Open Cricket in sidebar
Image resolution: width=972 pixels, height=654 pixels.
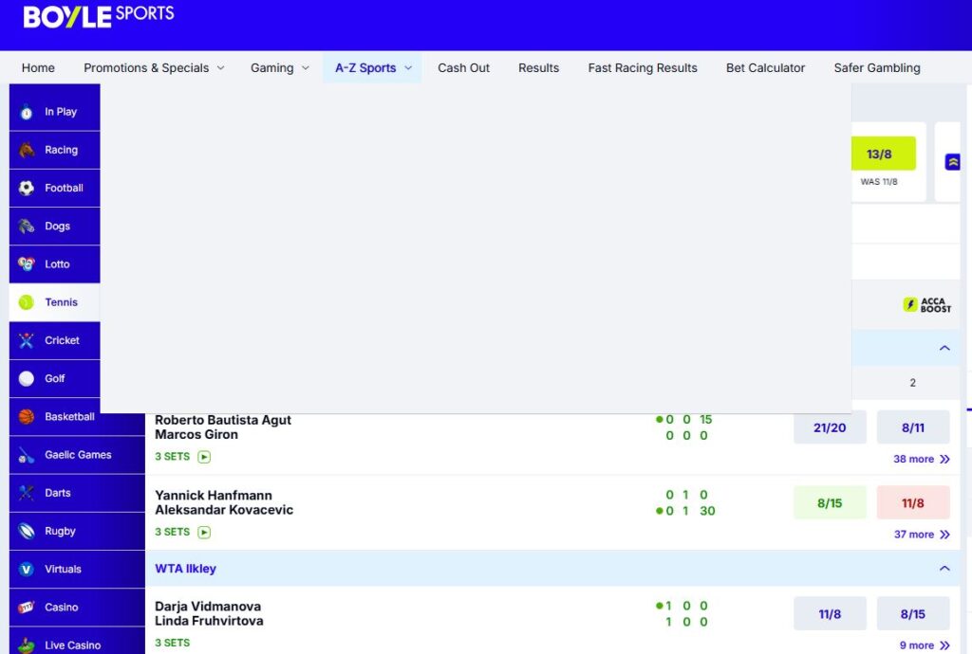[x=54, y=340]
